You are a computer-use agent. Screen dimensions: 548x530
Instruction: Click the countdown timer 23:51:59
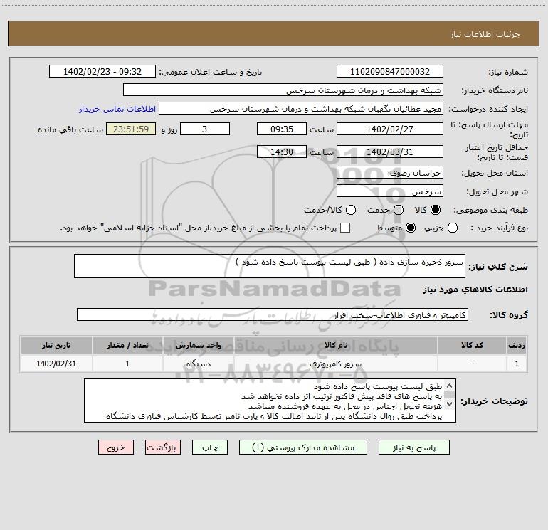(131, 129)
